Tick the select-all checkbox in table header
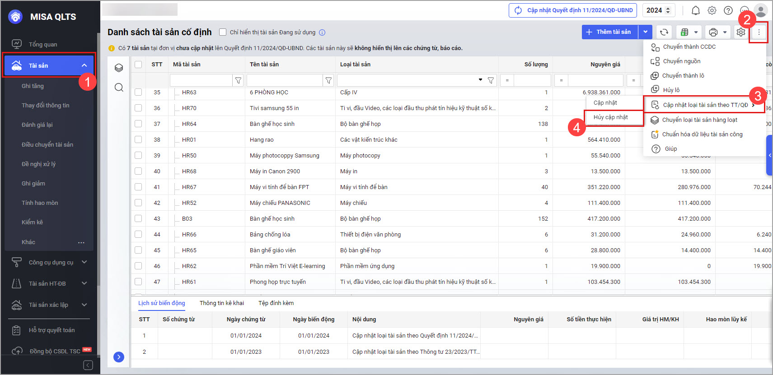773x375 pixels. (x=138, y=65)
